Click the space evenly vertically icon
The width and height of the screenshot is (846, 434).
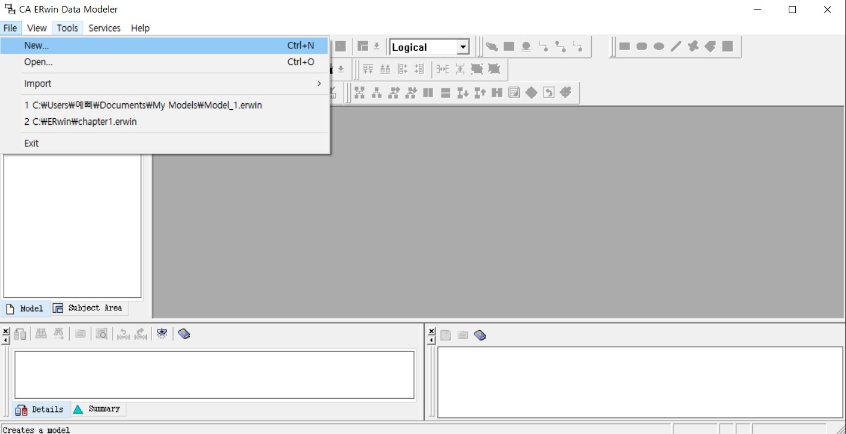460,69
